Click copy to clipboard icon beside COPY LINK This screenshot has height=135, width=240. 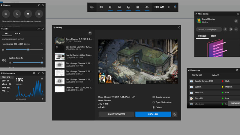(175, 114)
